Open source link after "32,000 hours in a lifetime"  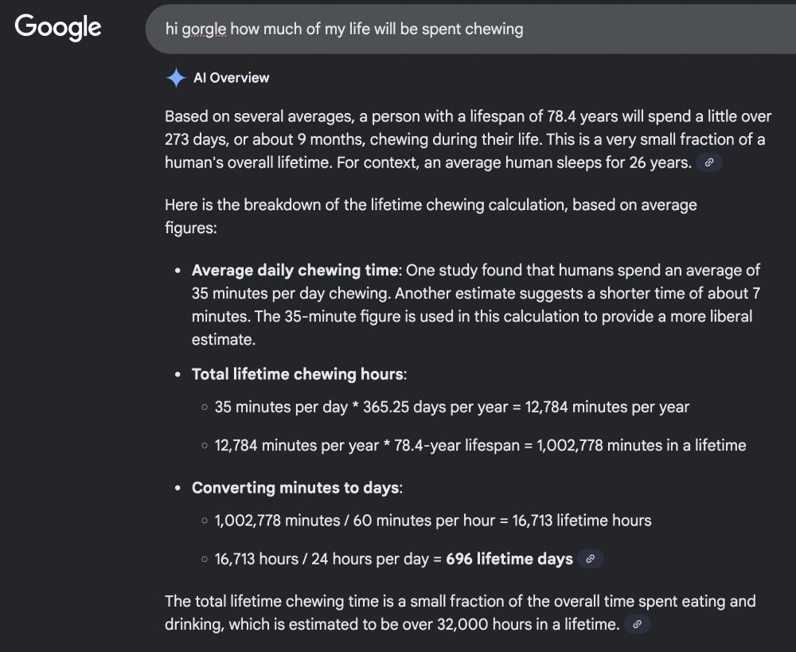tap(637, 625)
